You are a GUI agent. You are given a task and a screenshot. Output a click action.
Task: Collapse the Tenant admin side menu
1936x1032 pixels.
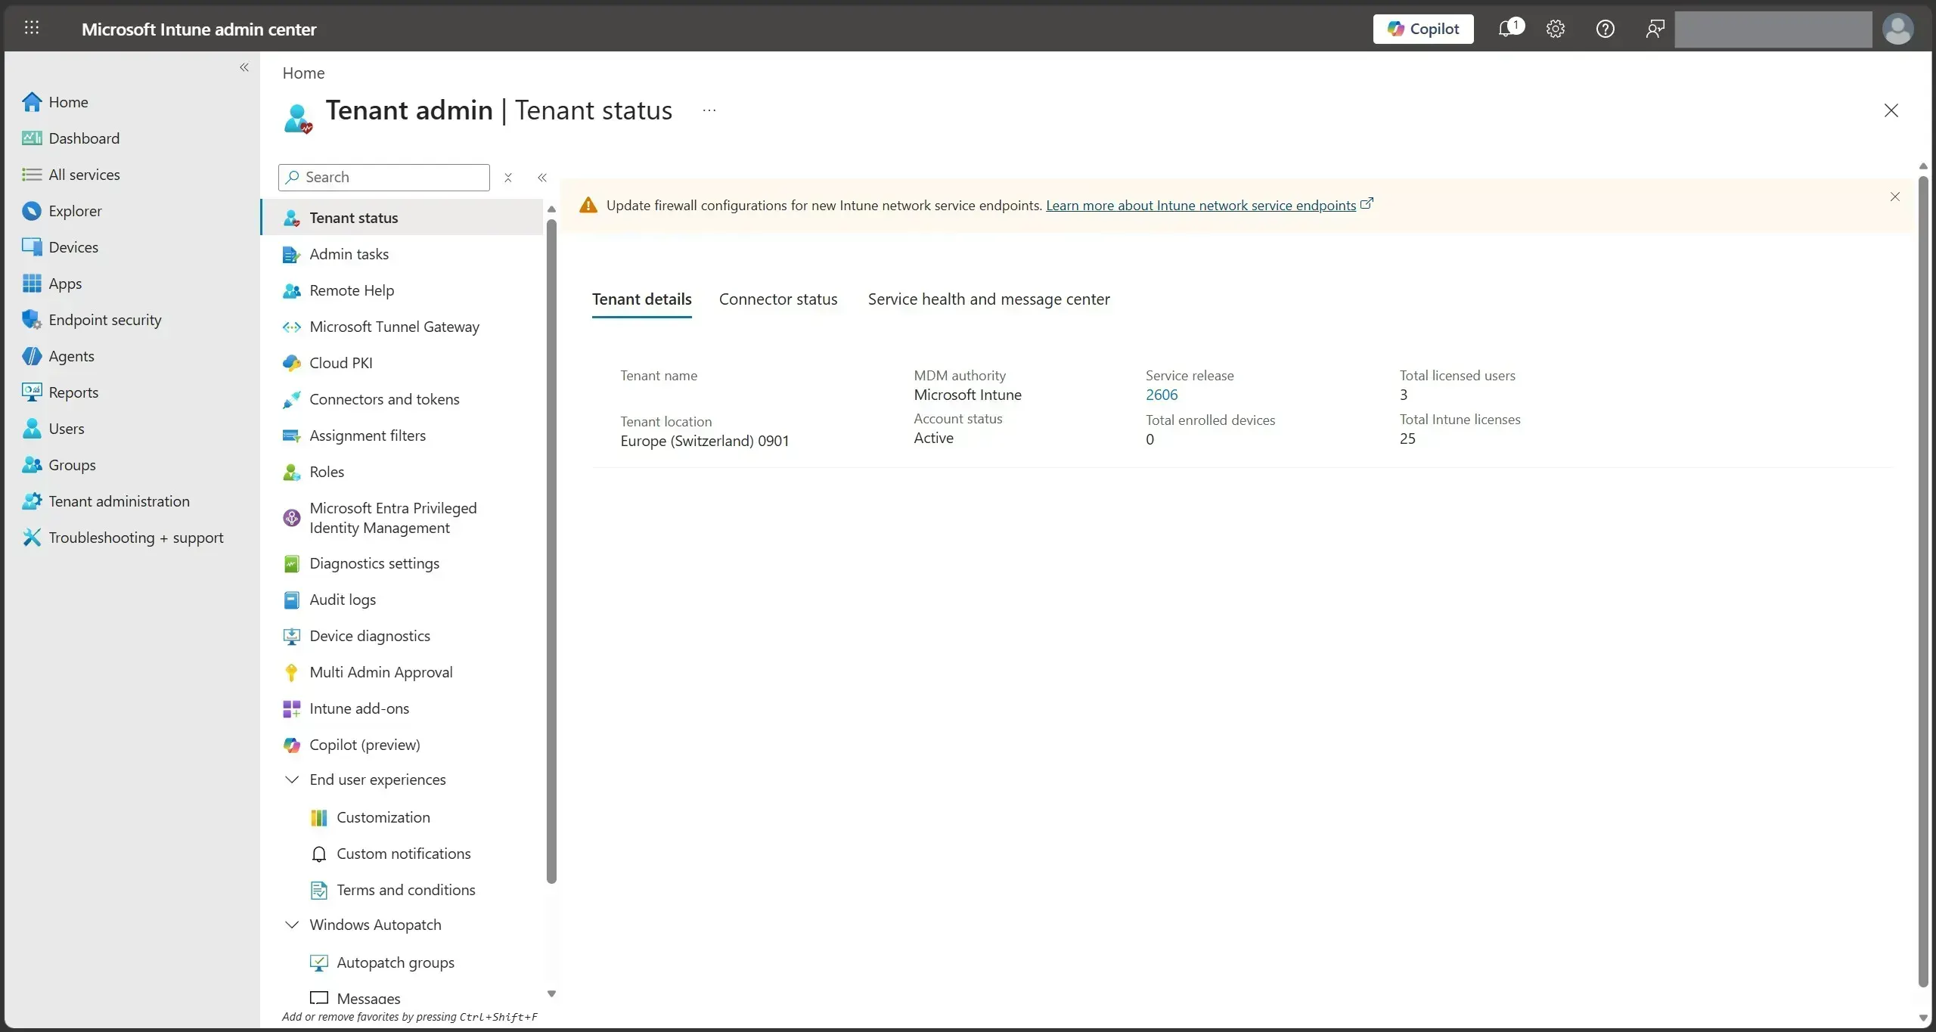click(x=542, y=178)
